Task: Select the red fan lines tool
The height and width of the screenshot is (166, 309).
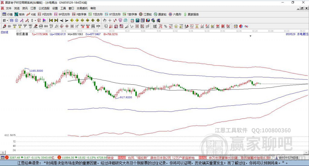Action: [x=111, y=26]
